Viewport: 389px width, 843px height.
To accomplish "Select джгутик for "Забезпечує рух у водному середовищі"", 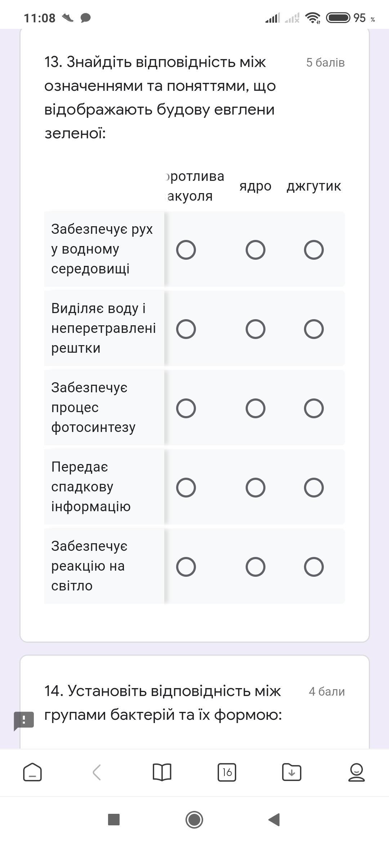I will [314, 250].
